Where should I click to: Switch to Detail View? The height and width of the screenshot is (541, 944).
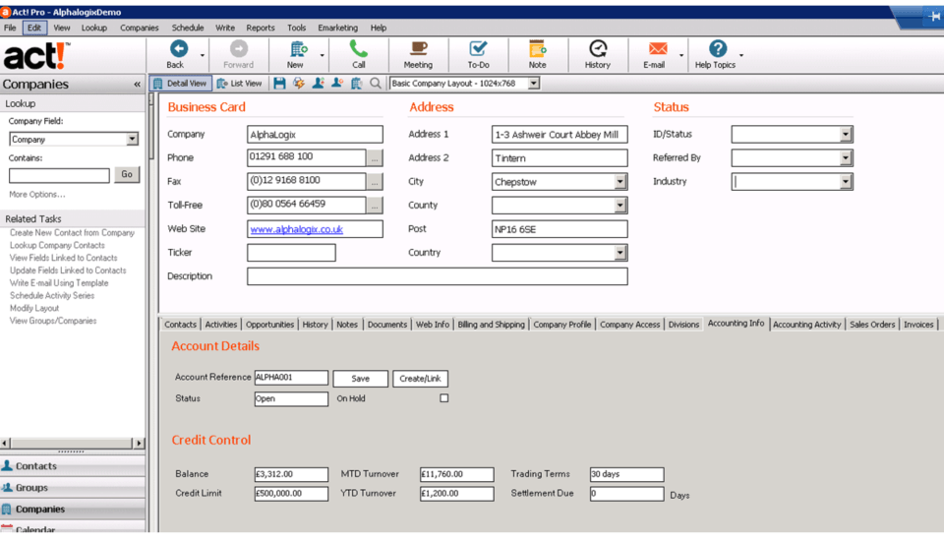[181, 84]
